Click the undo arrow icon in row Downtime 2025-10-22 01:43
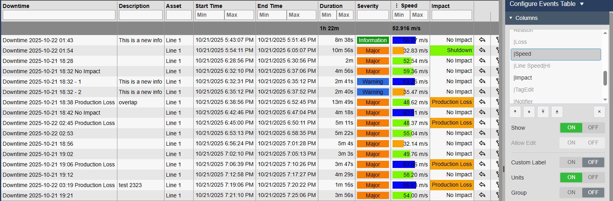Viewport: 613px width, 201px height. [x=482, y=40]
